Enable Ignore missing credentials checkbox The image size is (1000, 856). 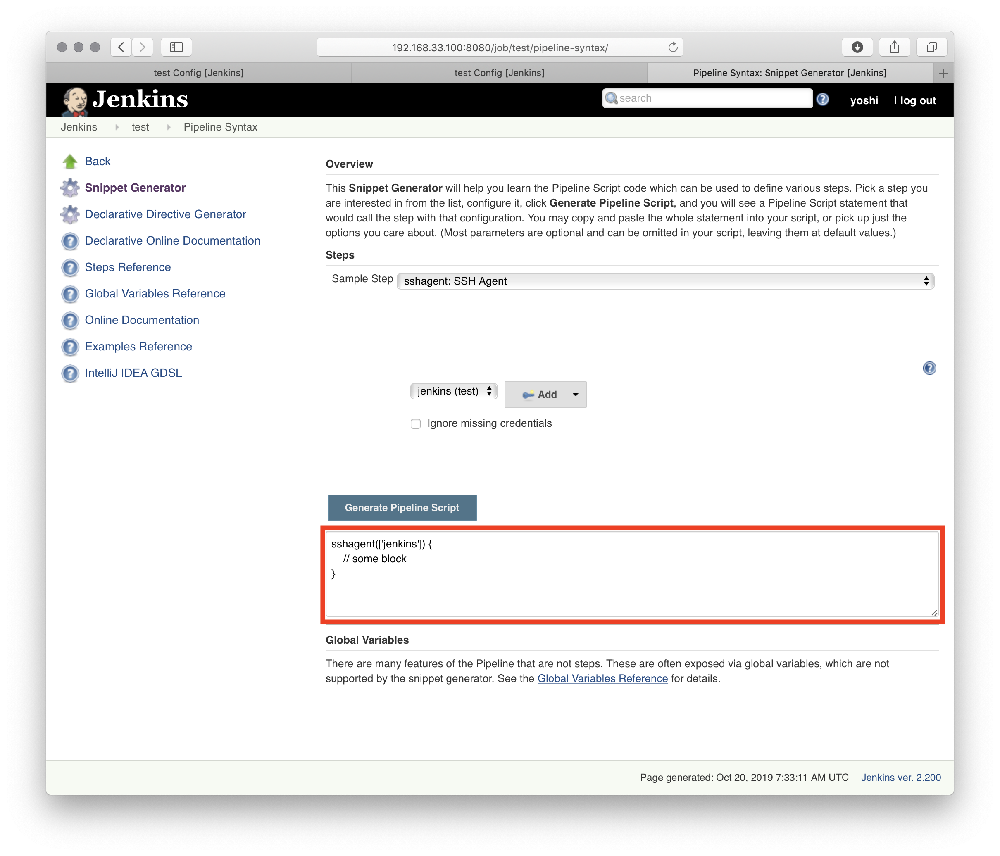tap(416, 423)
